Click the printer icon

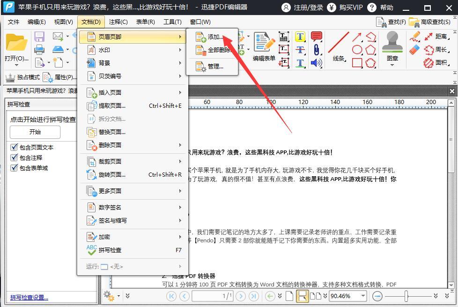pos(39,49)
